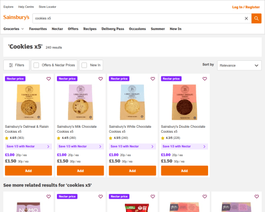Open the Explore link

point(8,7)
